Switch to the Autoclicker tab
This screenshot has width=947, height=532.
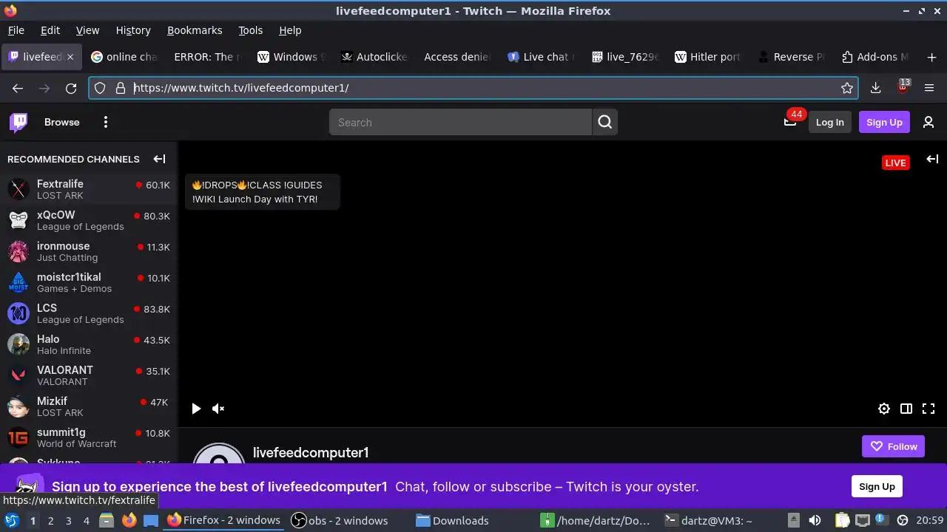374,57
